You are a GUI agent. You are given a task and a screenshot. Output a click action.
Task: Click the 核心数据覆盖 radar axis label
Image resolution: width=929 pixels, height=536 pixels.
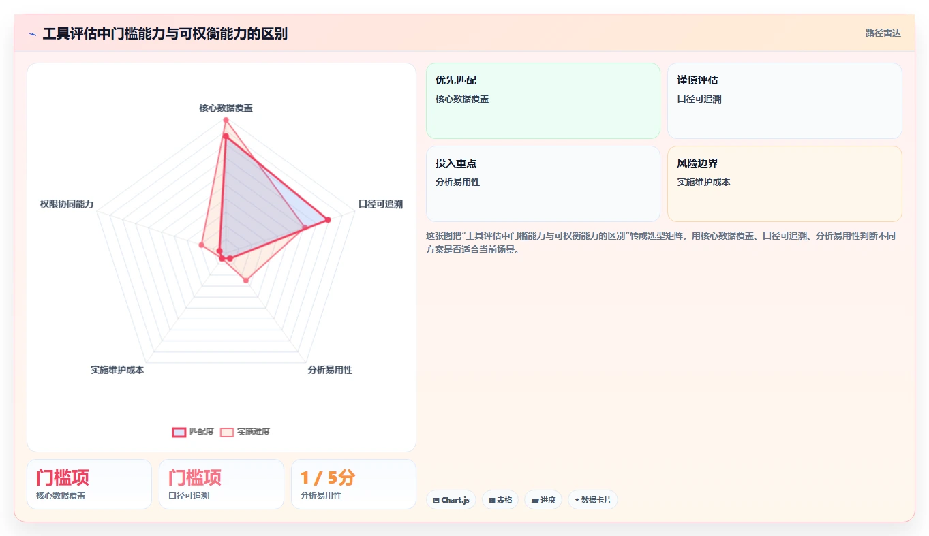226,108
